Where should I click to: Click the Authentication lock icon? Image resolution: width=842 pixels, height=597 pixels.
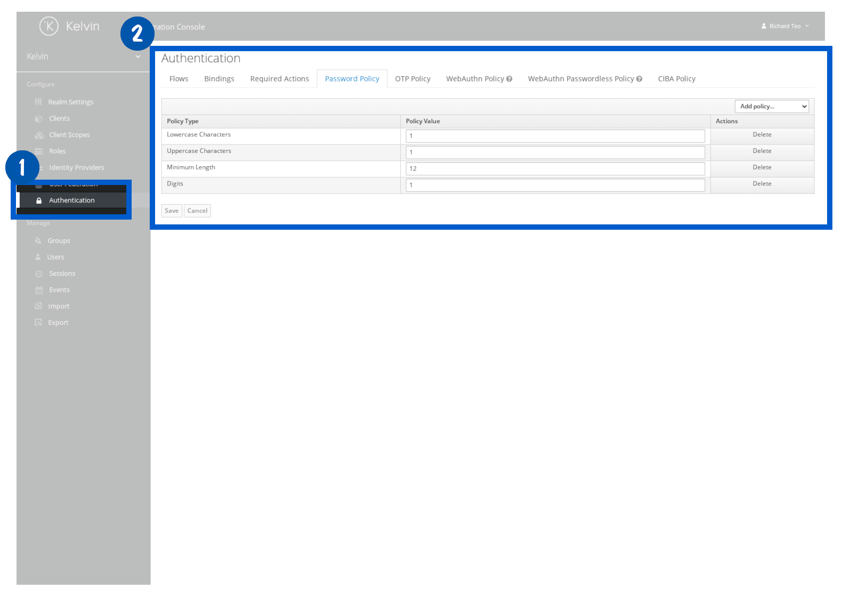(x=39, y=201)
